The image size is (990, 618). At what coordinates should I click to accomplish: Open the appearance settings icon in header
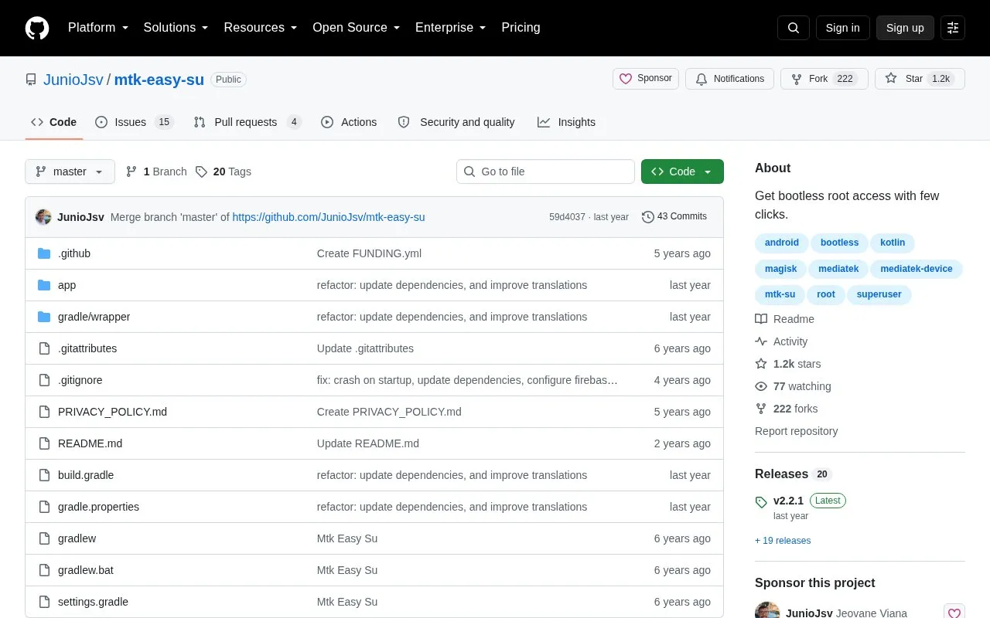tap(953, 28)
